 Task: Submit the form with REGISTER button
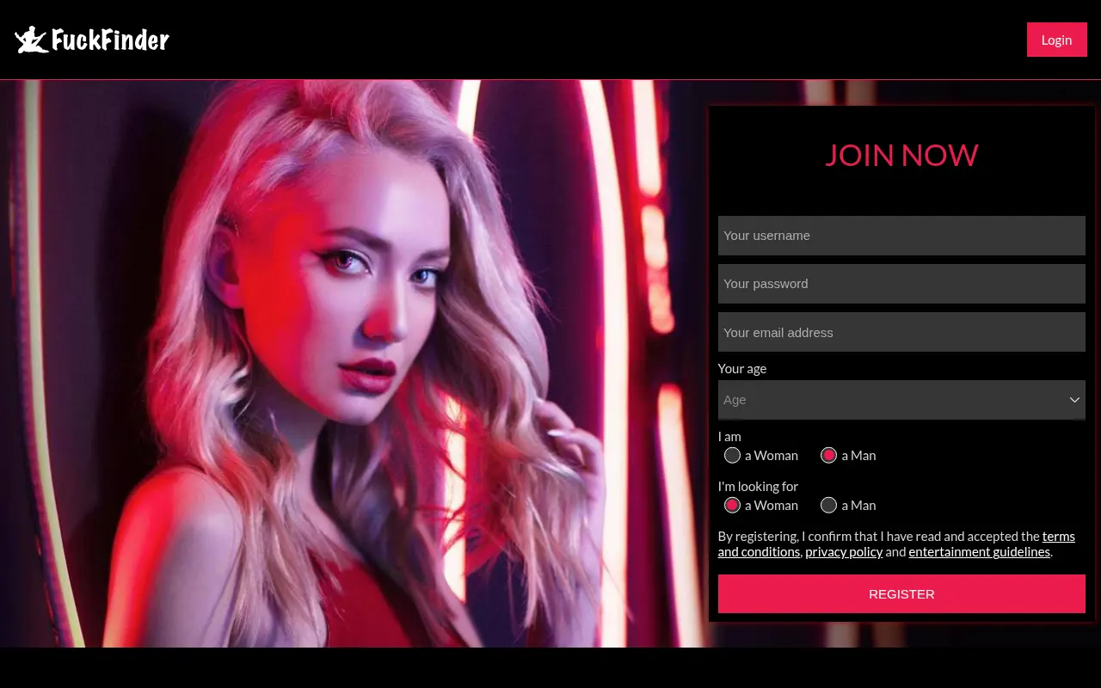pyautogui.click(x=901, y=593)
